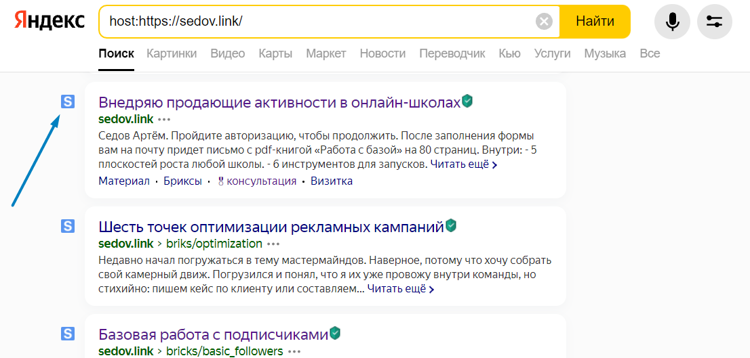
Task: Open the Услуги tab
Action: coord(553,53)
